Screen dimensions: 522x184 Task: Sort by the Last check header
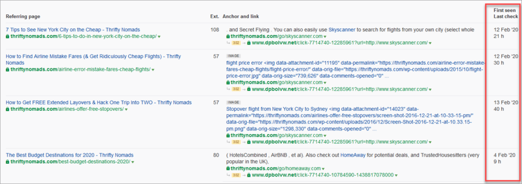506,16
